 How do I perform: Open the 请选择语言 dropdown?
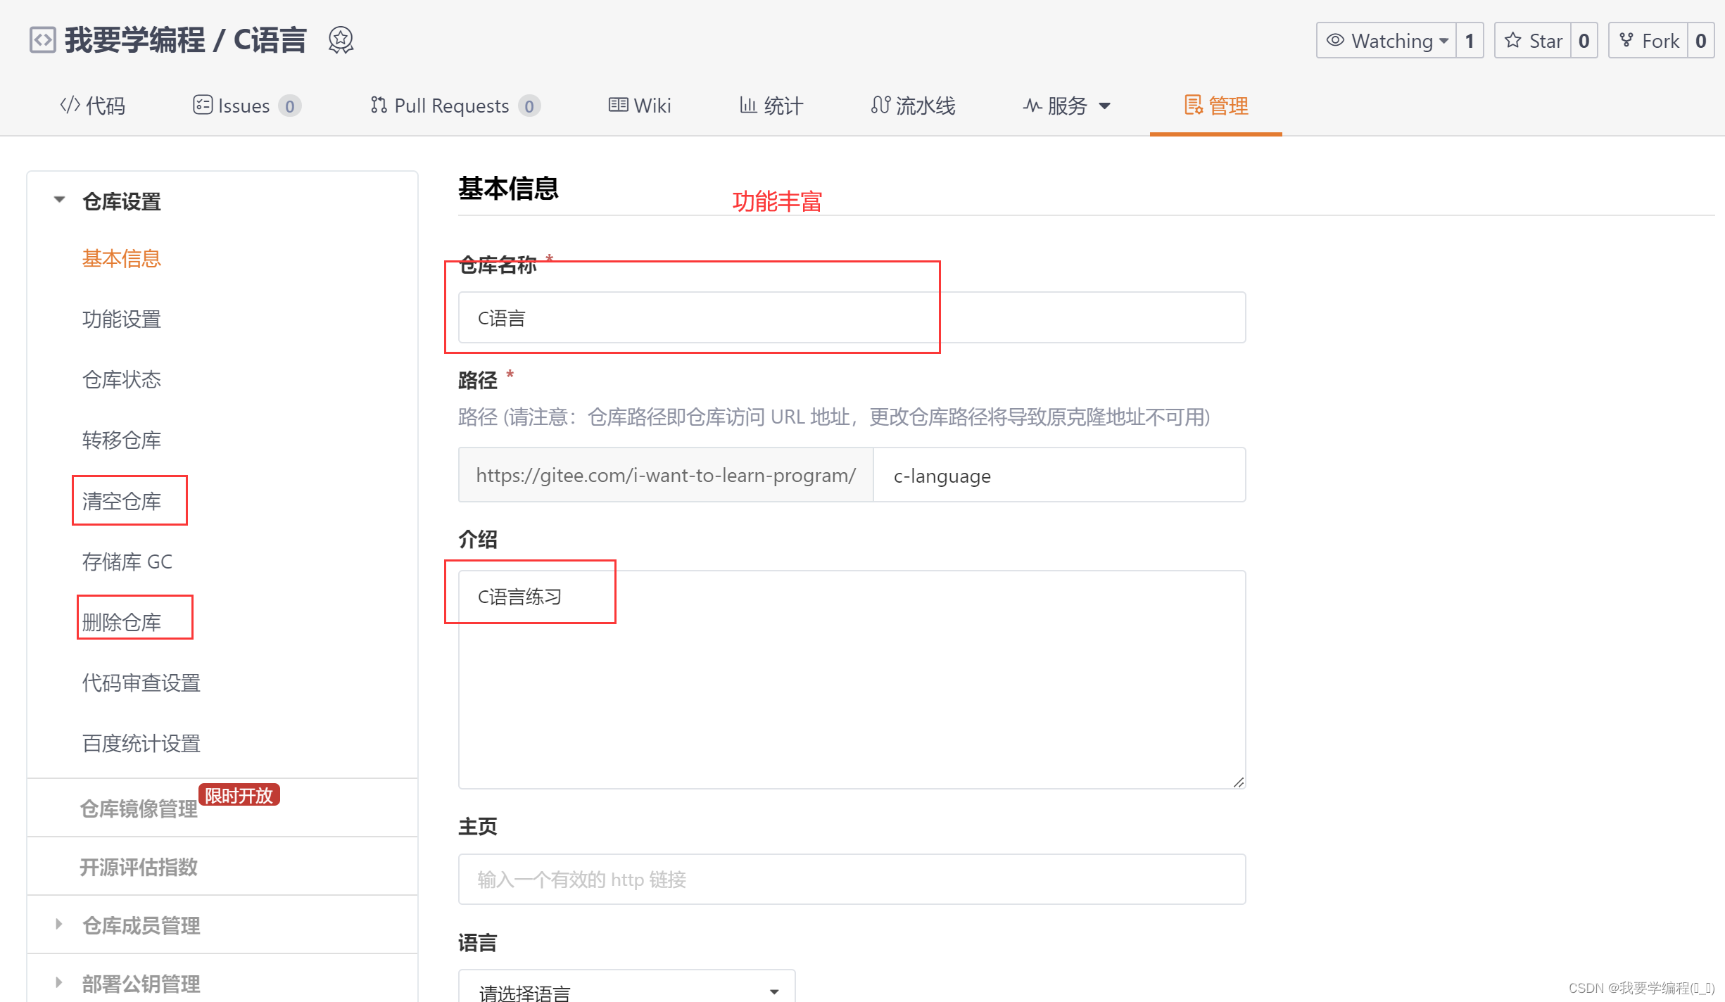point(626,987)
